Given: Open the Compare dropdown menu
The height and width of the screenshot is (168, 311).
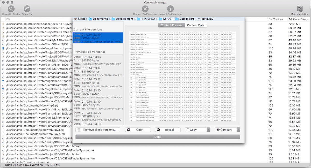Looking at the screenshot, I should 238,130.
